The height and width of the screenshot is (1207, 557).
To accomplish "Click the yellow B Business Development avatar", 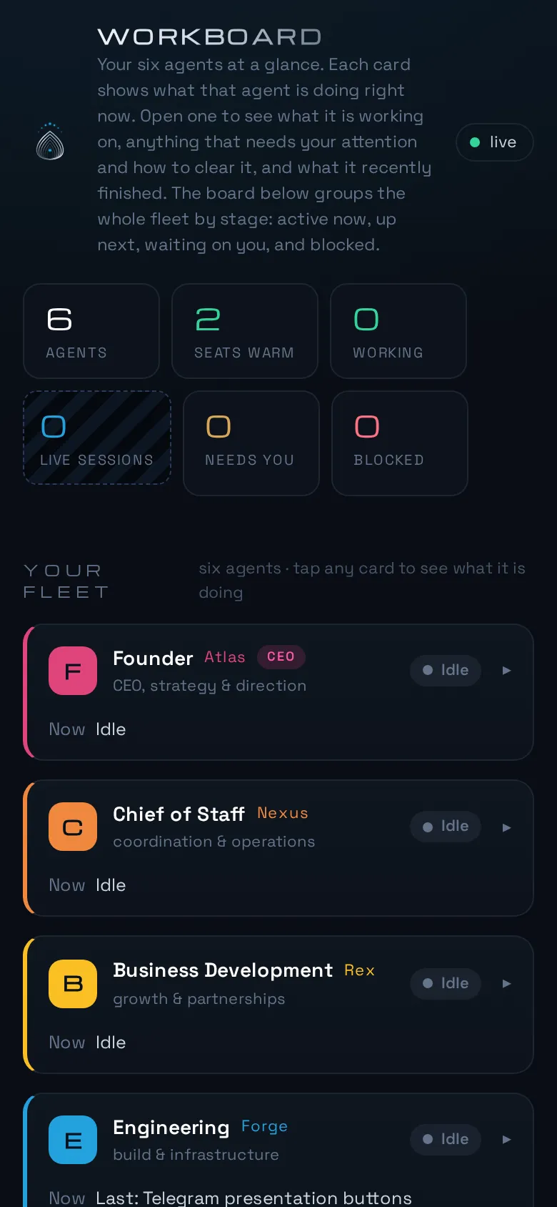I will (x=73, y=984).
